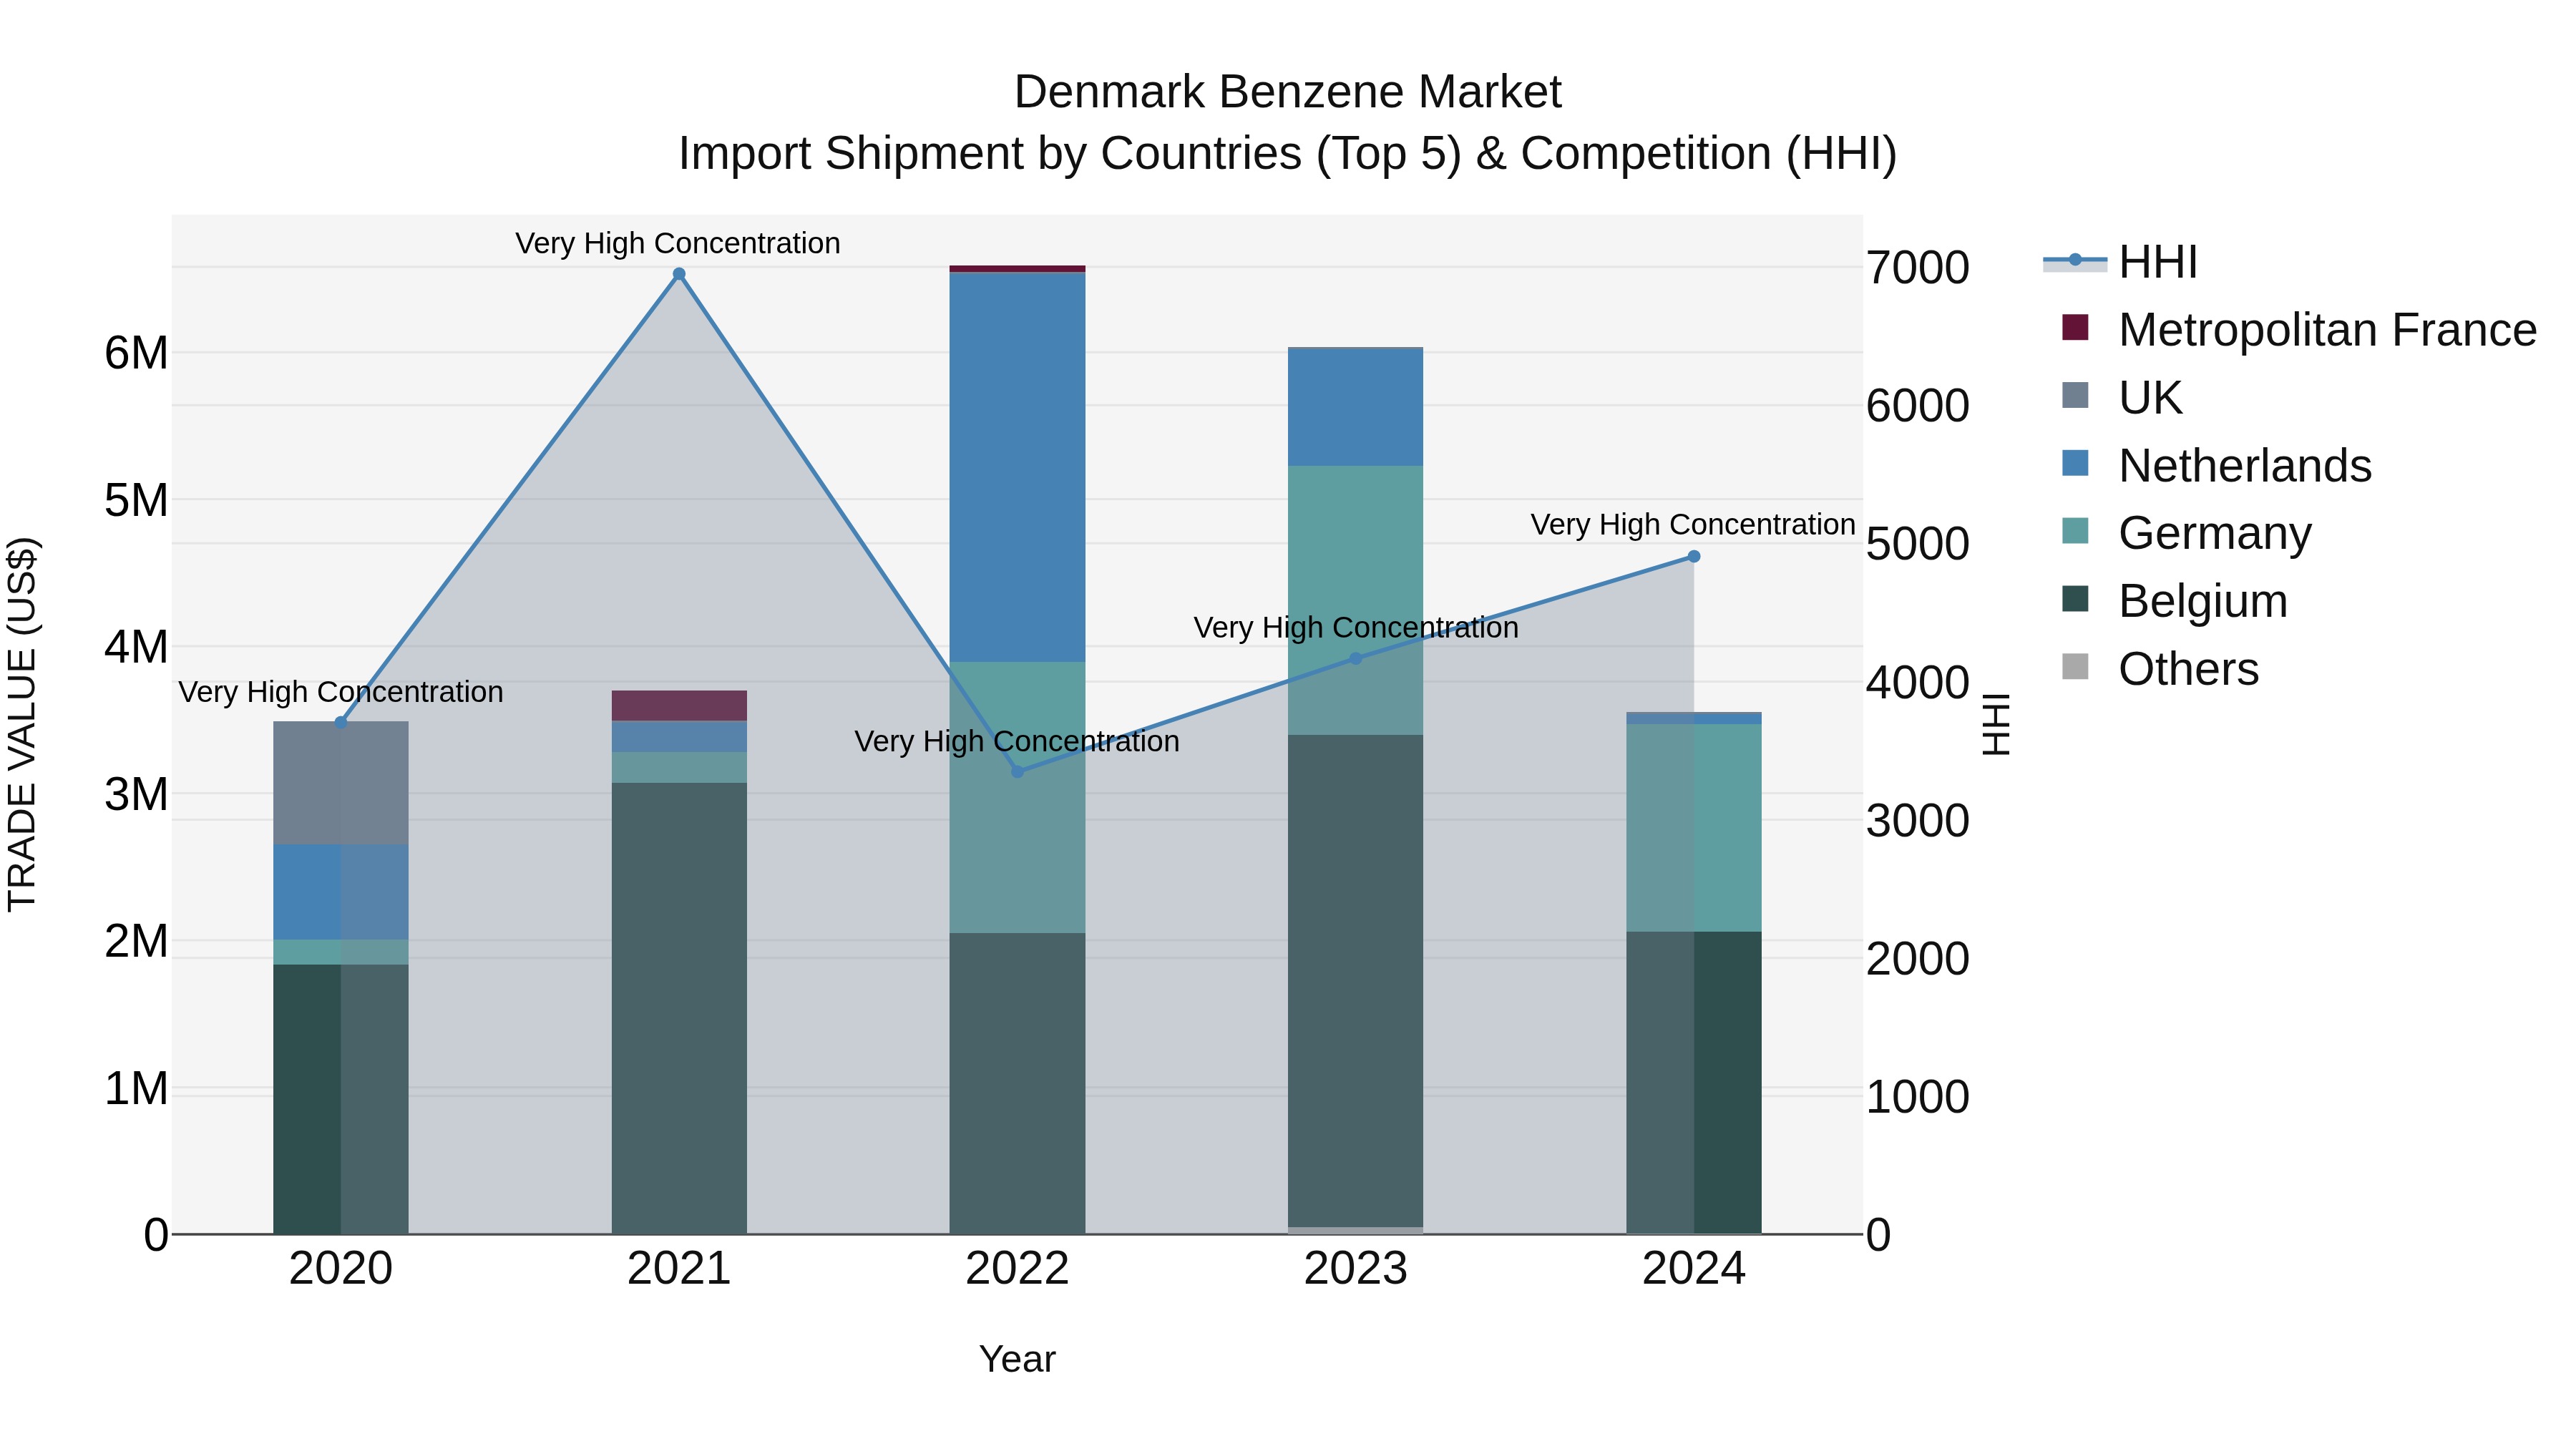
Task: Click the HHI line marker for 2024
Action: point(1693,556)
